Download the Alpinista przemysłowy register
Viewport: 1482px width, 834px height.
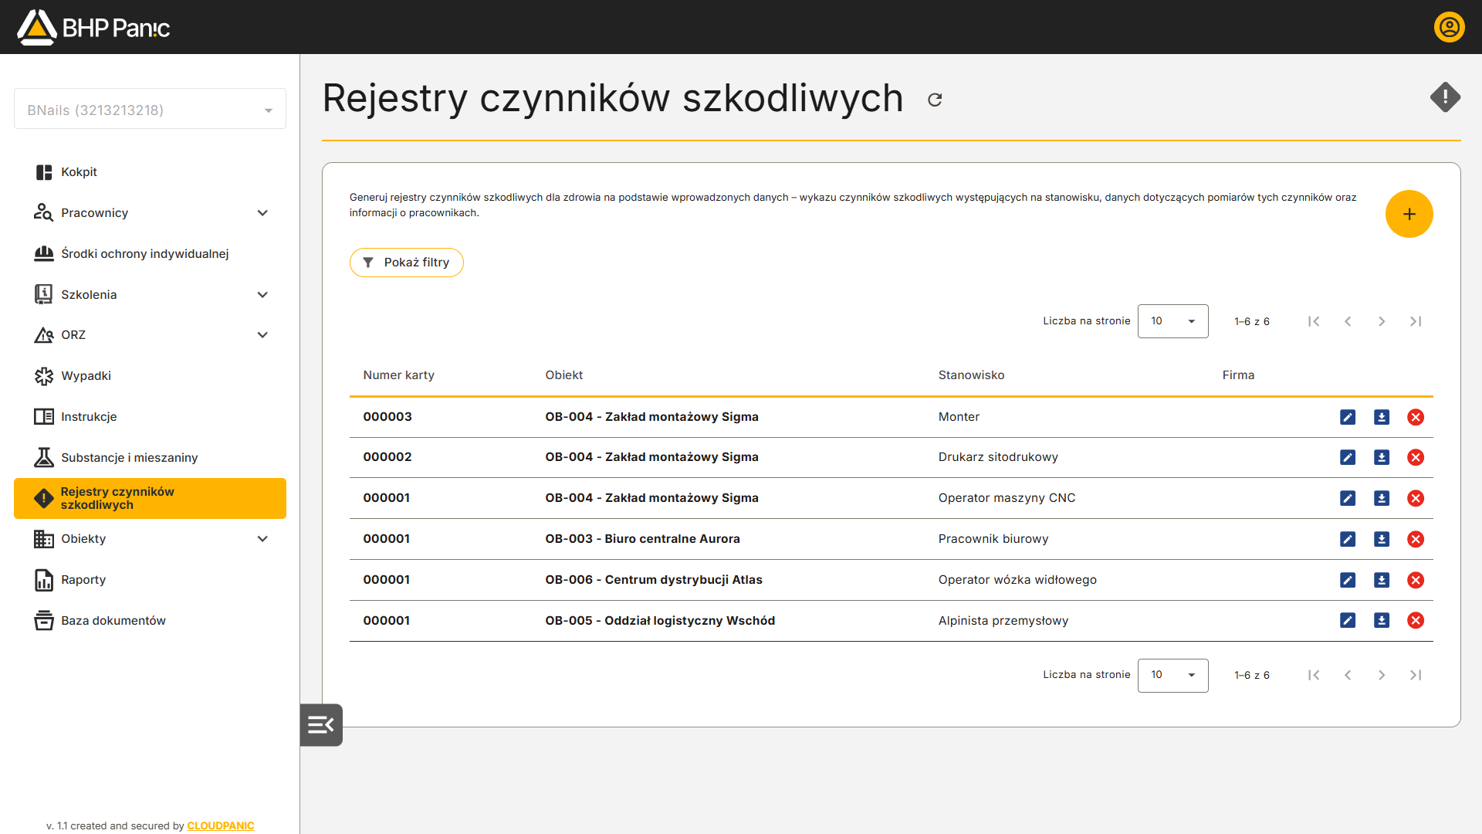pos(1382,620)
